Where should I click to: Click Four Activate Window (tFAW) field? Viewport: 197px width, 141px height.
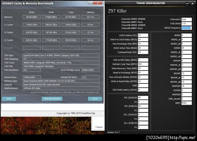[143, 77]
